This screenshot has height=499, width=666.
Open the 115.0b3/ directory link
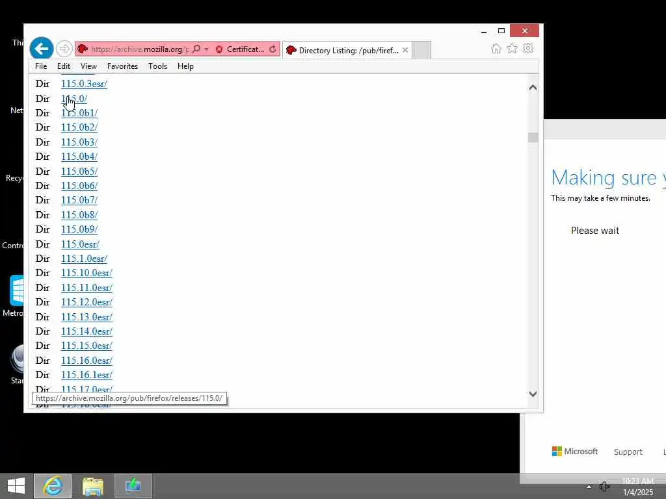[79, 142]
